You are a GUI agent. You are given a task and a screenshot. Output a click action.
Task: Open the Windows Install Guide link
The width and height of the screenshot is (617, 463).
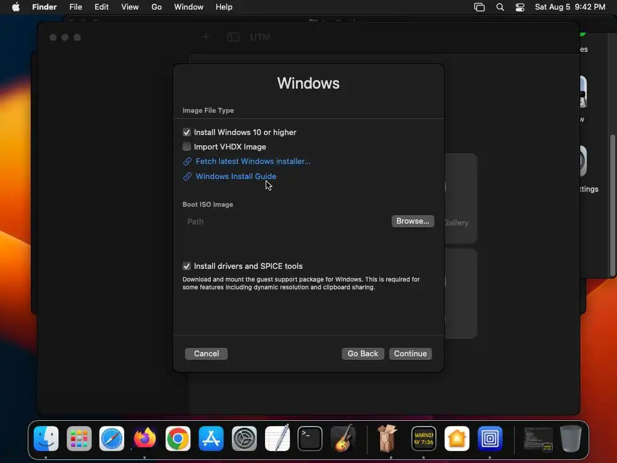236,177
